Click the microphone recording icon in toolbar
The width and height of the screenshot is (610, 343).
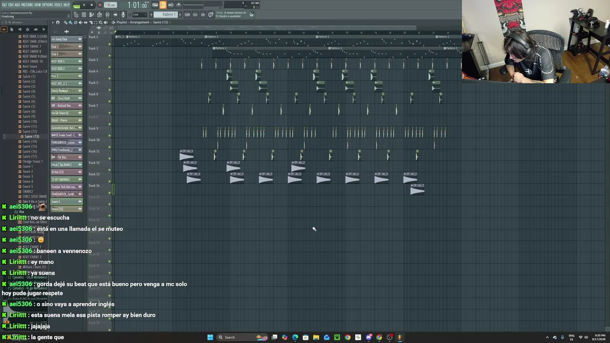pos(123,15)
